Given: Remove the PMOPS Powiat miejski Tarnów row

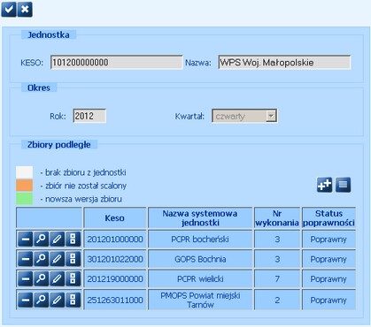Looking at the screenshot, I should pyautogui.click(x=26, y=300).
